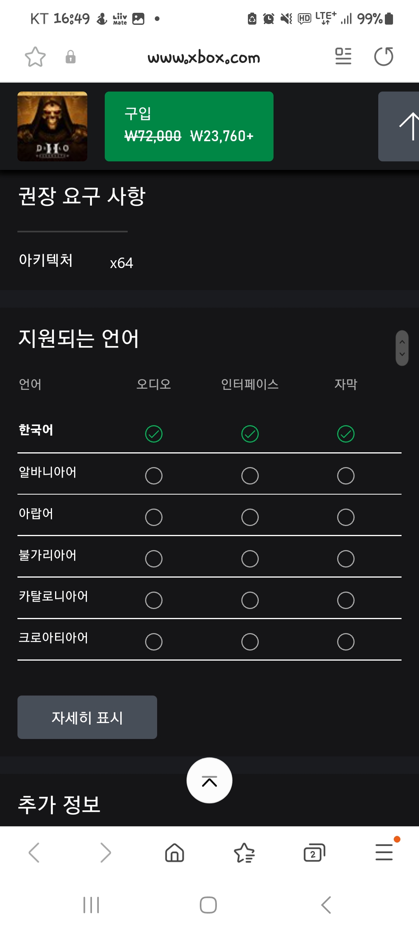Open reader mode icon in address bar

tap(343, 57)
